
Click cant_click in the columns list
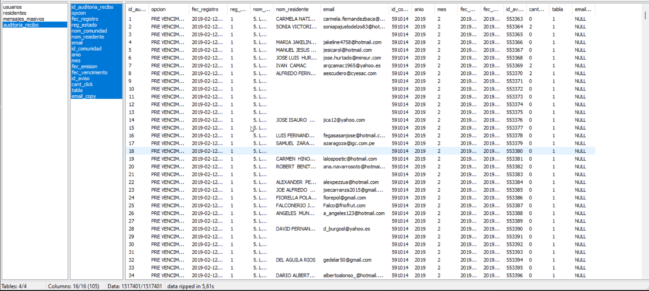[x=82, y=84]
